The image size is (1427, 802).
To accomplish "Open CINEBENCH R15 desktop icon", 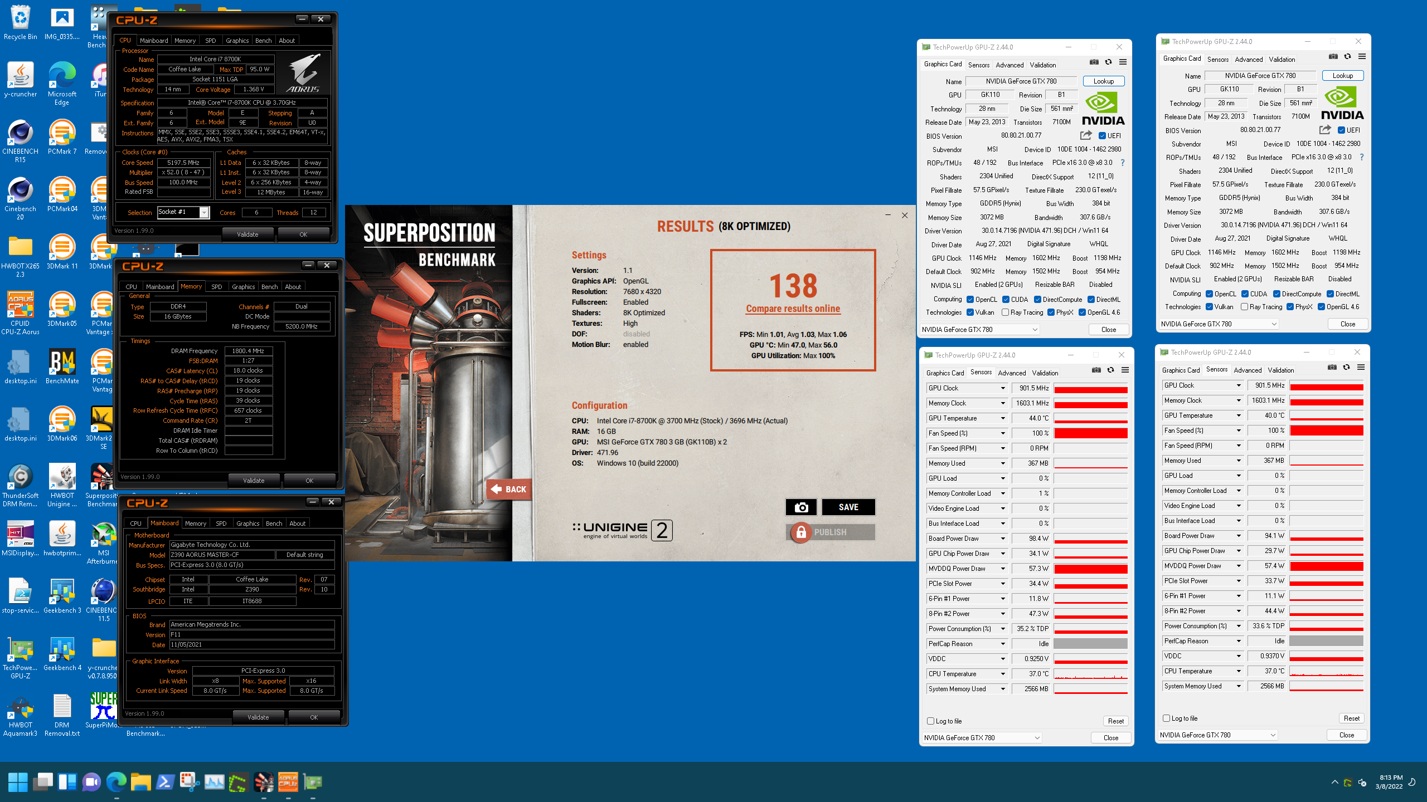I will point(20,140).
